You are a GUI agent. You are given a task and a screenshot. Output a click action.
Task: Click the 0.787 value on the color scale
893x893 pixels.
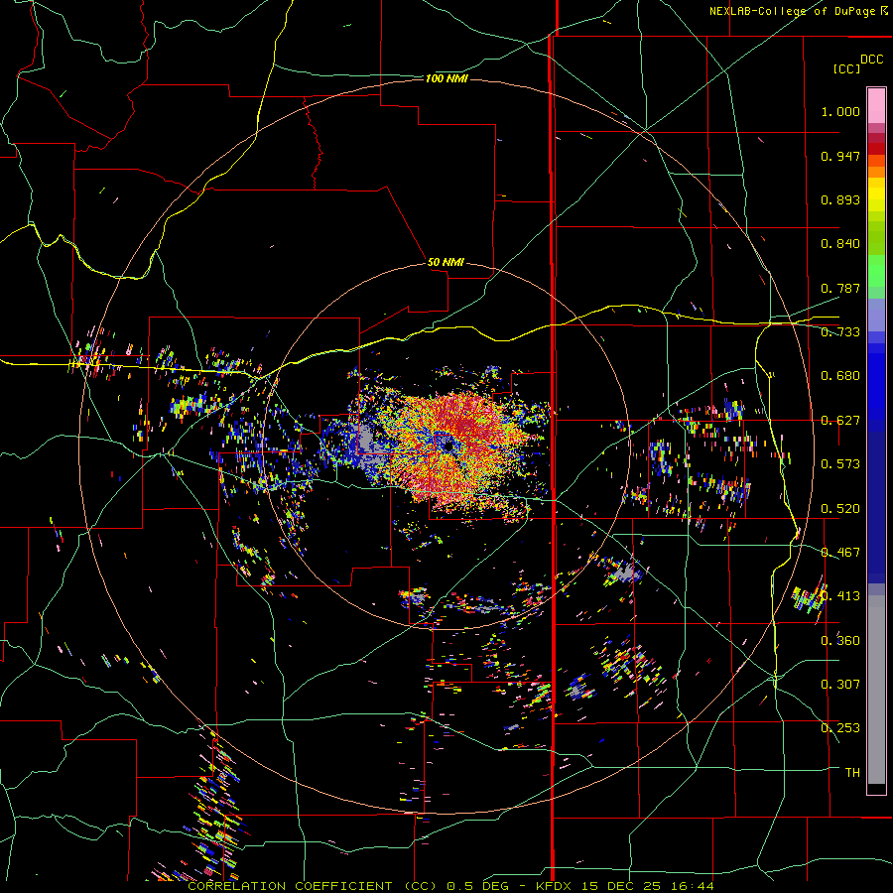tap(840, 288)
